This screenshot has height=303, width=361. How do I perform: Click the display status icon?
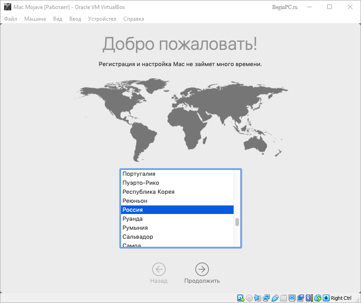pyautogui.click(x=292, y=298)
